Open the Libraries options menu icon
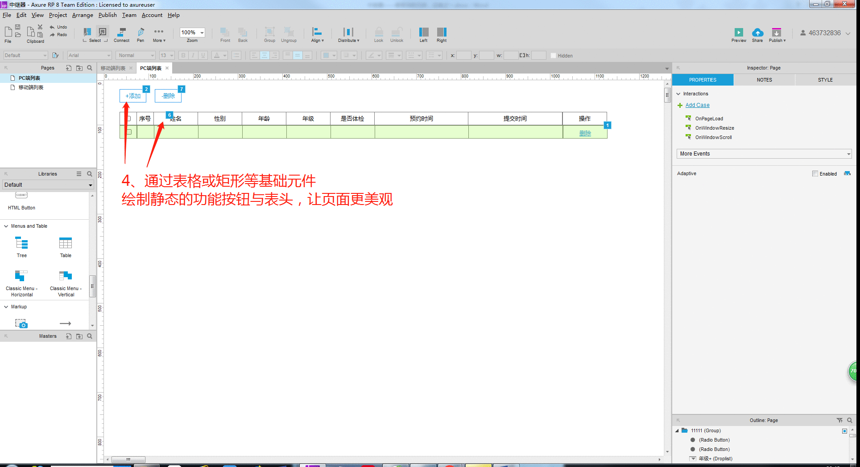This screenshot has height=467, width=860. click(x=79, y=174)
